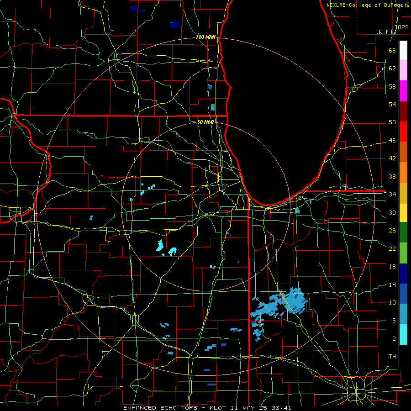Click the legend value '6'
The height and width of the screenshot is (411, 411).
point(394,321)
